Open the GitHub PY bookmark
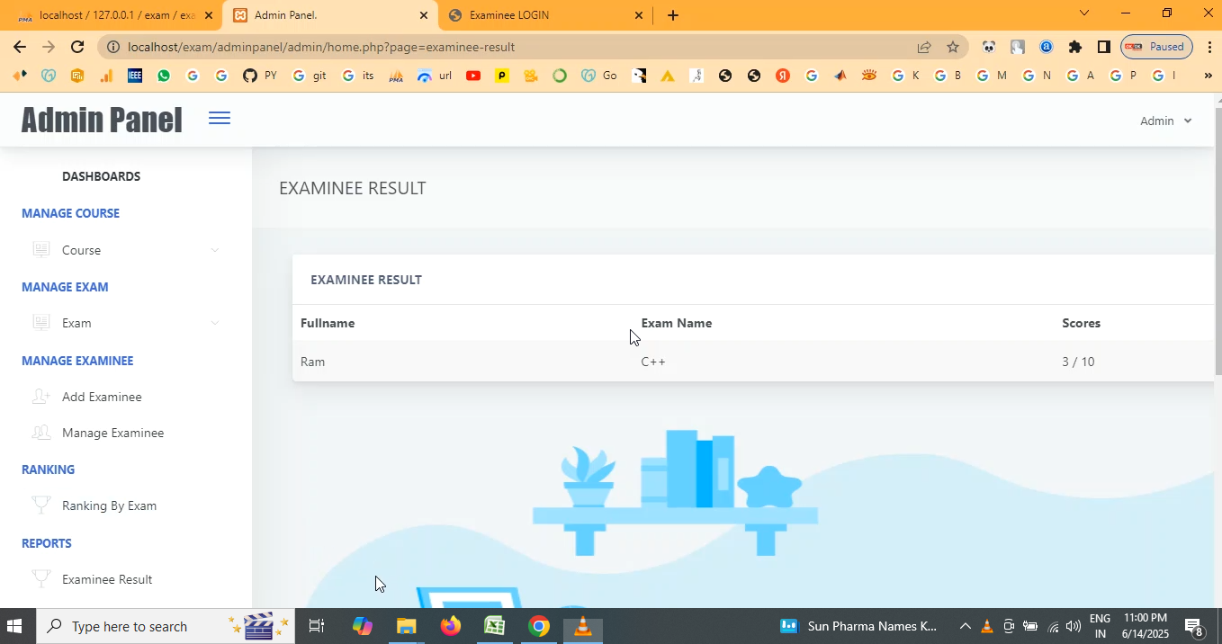 [x=259, y=76]
